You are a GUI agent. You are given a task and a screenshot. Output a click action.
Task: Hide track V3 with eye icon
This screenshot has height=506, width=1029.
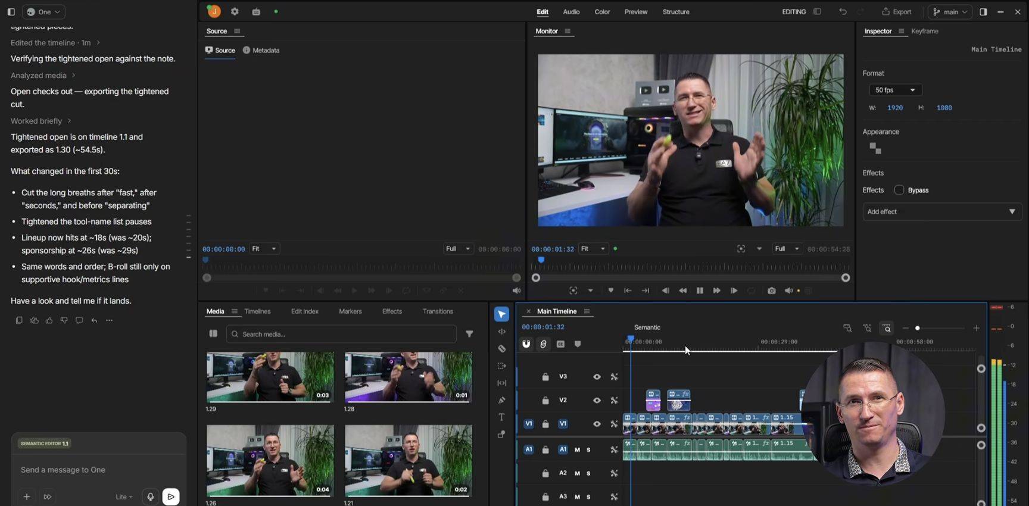point(597,377)
